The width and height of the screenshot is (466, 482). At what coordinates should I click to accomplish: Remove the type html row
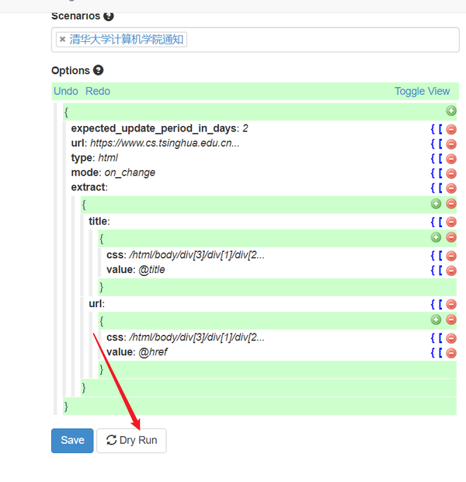451,159
